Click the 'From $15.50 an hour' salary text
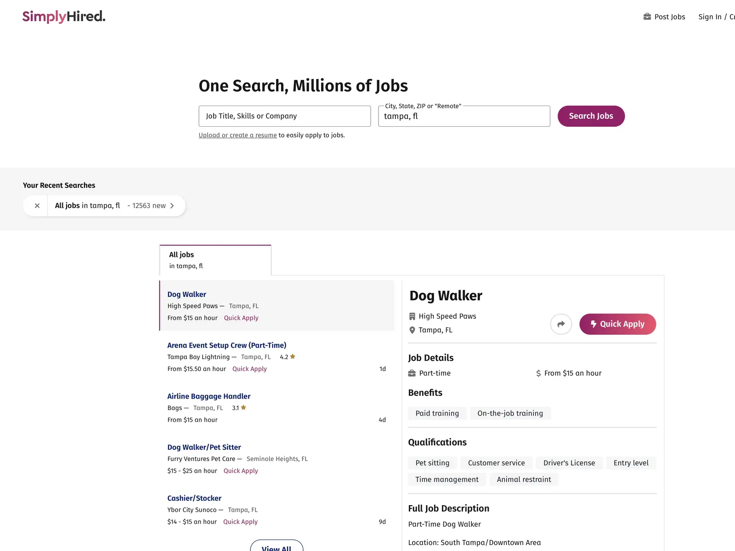Viewport: 735px width, 551px height. coord(197,369)
